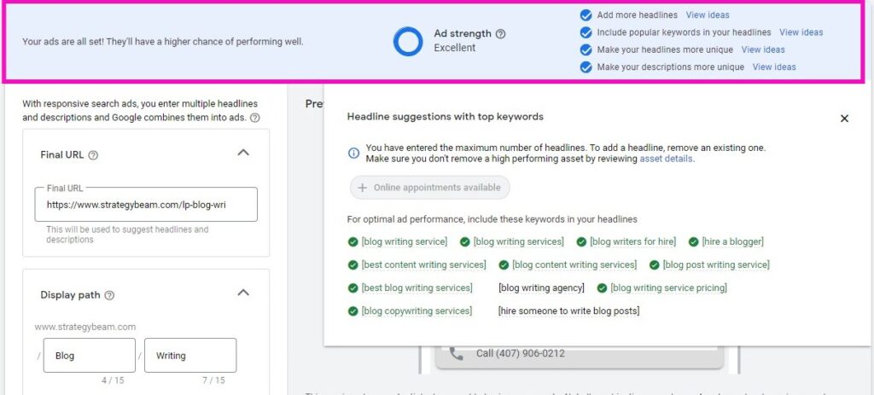Viewport: 874px width, 395px height.
Task: Click green check for [best content writing services]
Action: click(353, 265)
